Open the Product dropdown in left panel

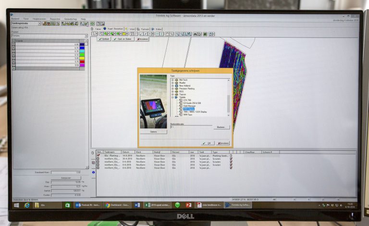point(86,36)
